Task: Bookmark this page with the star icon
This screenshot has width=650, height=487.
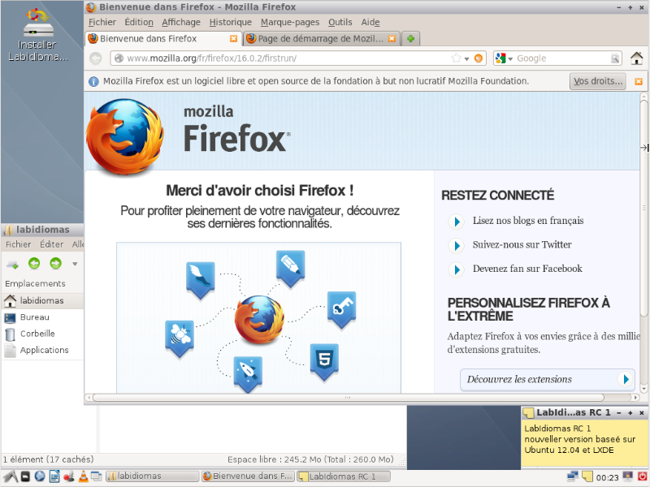Action: 456,58
